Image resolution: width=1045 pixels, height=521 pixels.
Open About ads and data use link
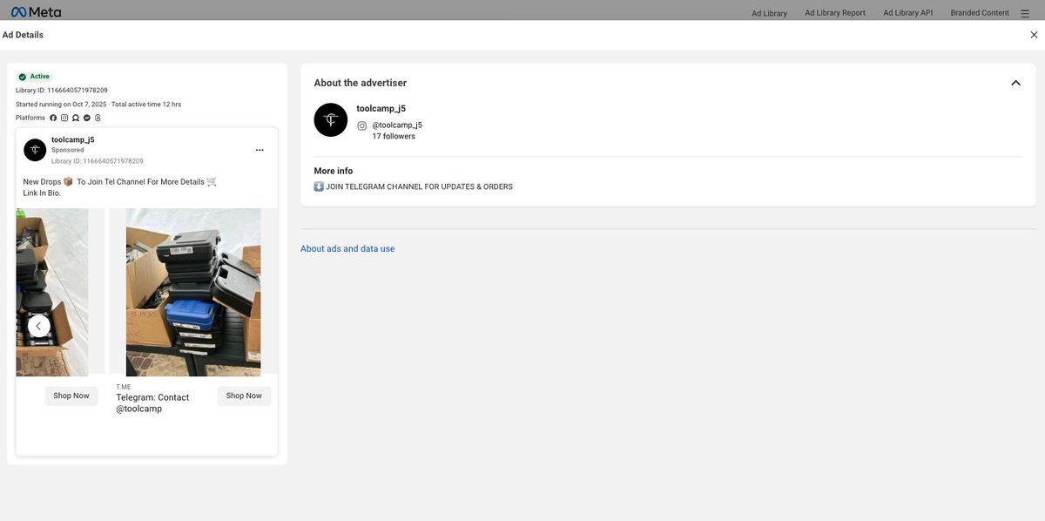(x=347, y=249)
